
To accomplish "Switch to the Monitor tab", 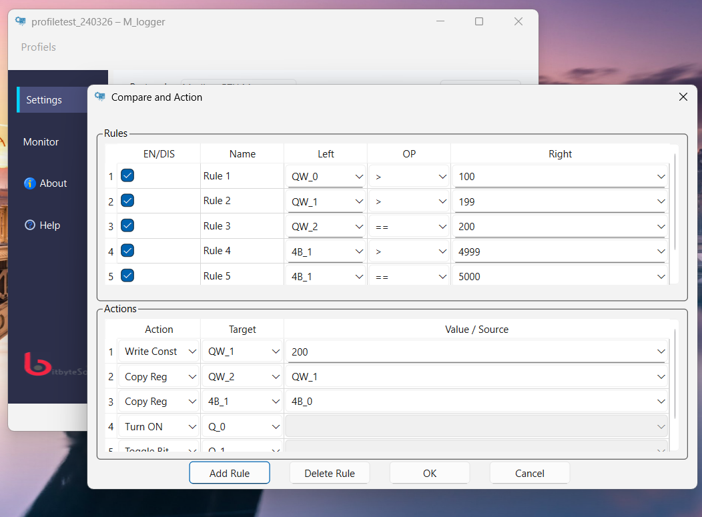I will coord(41,142).
